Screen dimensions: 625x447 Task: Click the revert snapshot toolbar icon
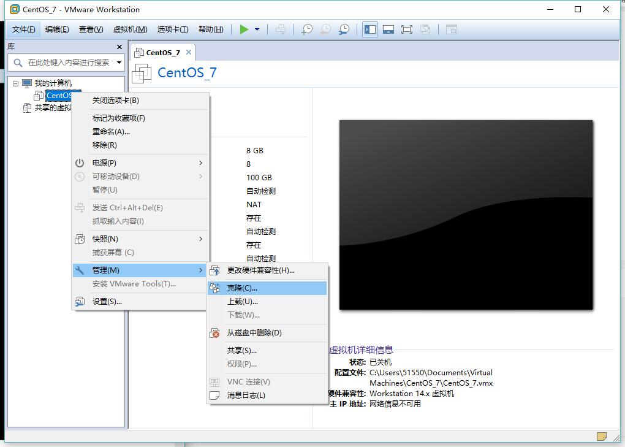tap(325, 29)
